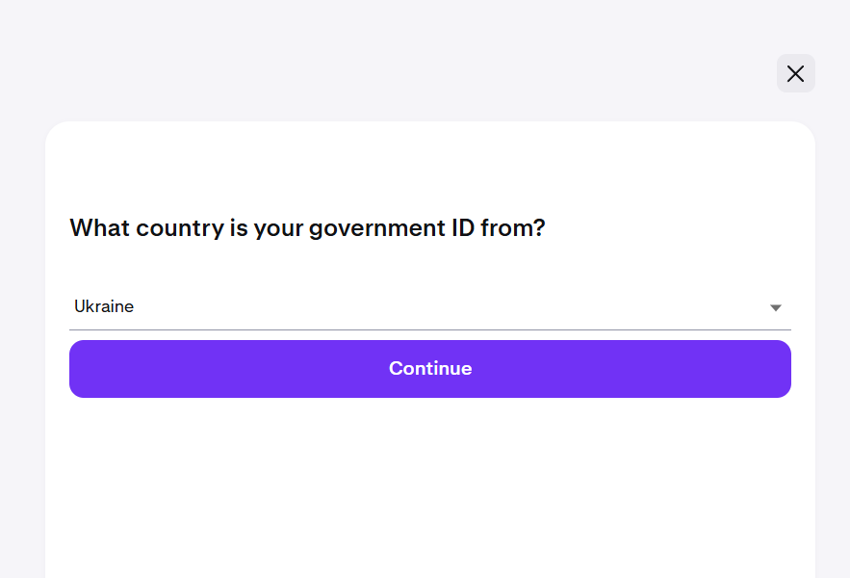
Task: Close the ID verification dialog
Action: [795, 73]
